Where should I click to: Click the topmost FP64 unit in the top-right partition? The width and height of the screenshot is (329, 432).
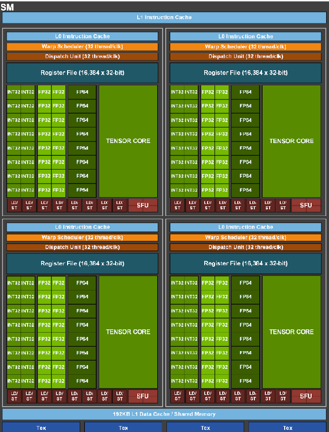coord(245,92)
